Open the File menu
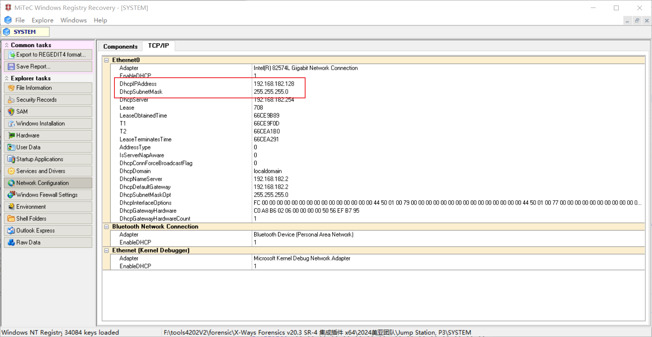652x337 pixels. pyautogui.click(x=20, y=20)
